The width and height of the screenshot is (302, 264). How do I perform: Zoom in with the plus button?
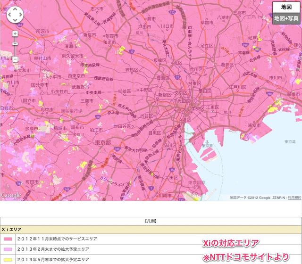[15, 34]
